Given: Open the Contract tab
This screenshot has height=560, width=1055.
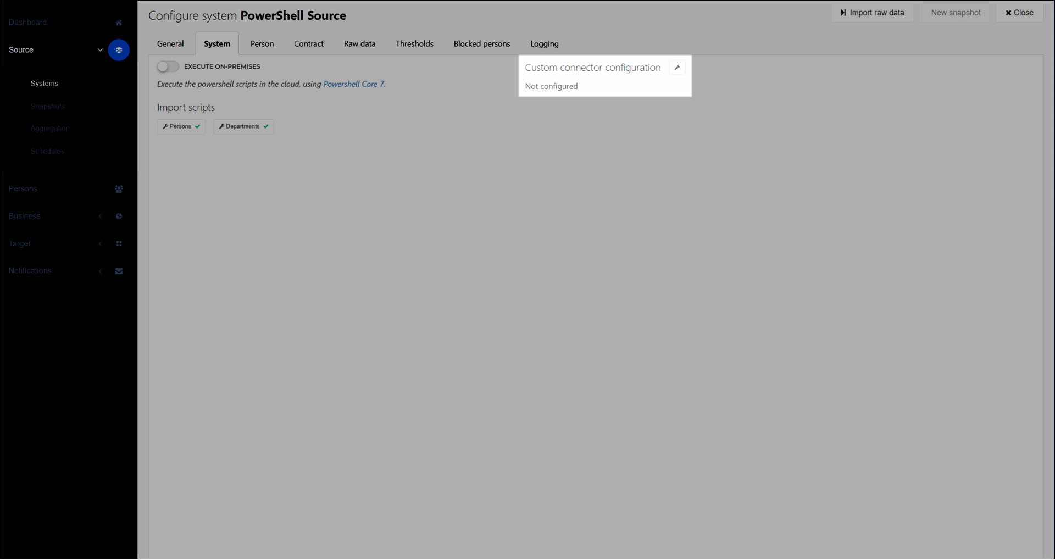Looking at the screenshot, I should point(309,44).
